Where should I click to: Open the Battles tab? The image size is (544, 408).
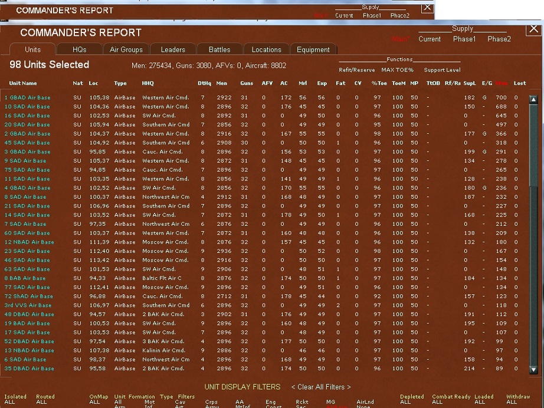pos(219,50)
